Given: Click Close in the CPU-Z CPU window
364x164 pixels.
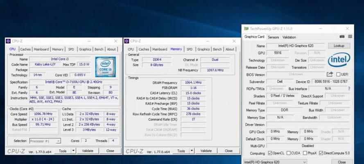Looking at the screenshot, I should tap(110, 151).
